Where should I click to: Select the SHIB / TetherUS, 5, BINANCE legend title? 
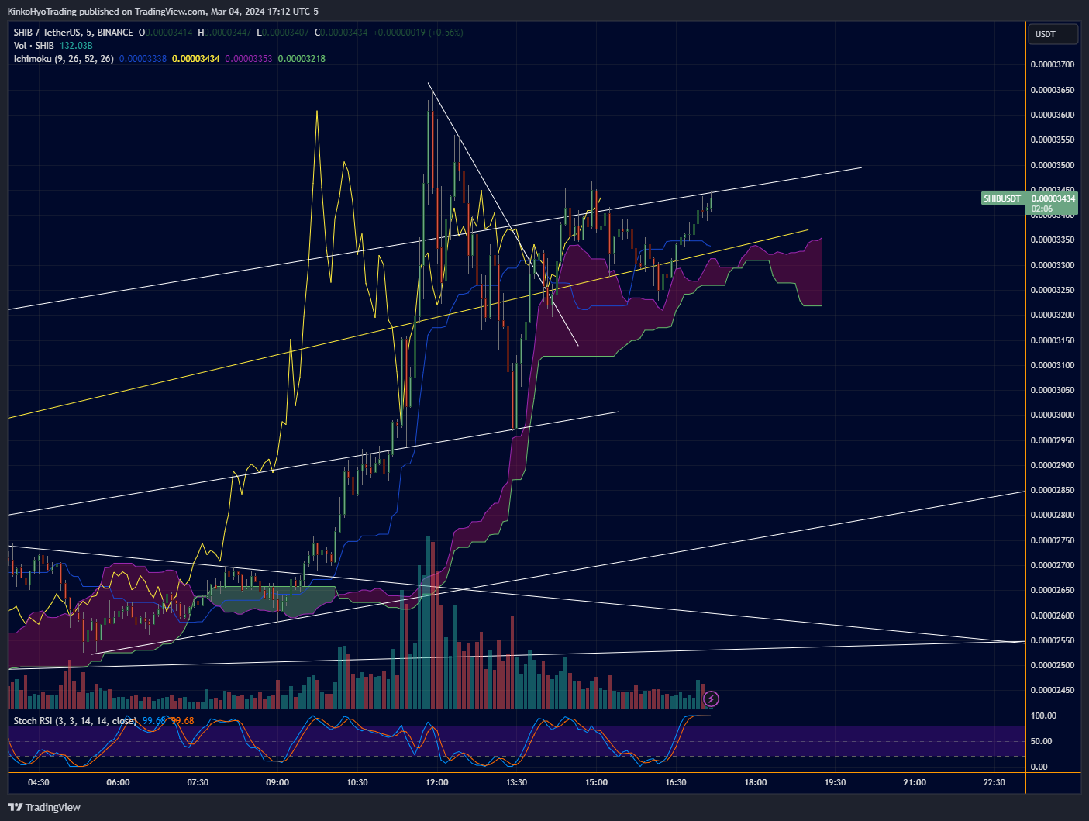[74, 33]
